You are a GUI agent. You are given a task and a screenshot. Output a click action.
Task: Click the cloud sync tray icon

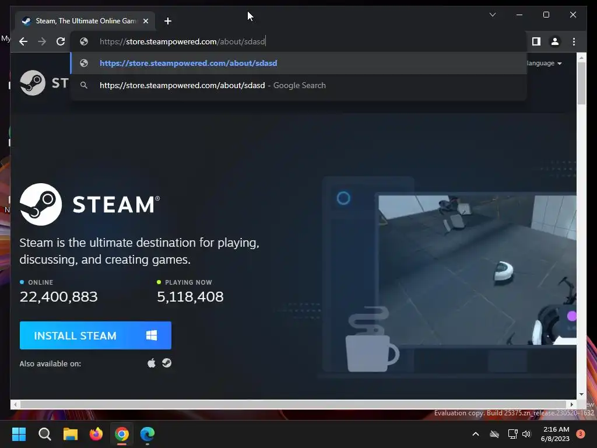pyautogui.click(x=494, y=434)
